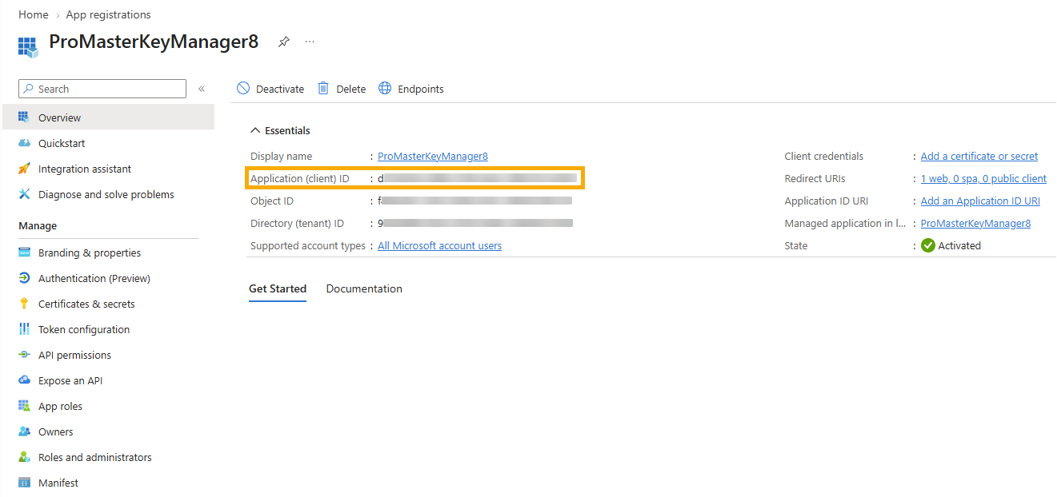Click the ProMasterKeyManager8 page title

[x=154, y=42]
